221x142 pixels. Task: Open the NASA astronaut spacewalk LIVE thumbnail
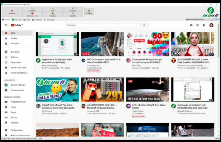[x=102, y=44]
